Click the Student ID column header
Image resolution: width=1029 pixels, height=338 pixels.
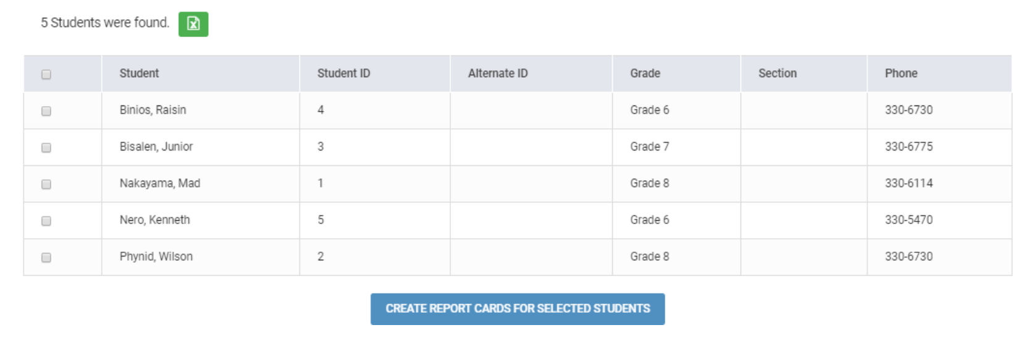tap(343, 73)
